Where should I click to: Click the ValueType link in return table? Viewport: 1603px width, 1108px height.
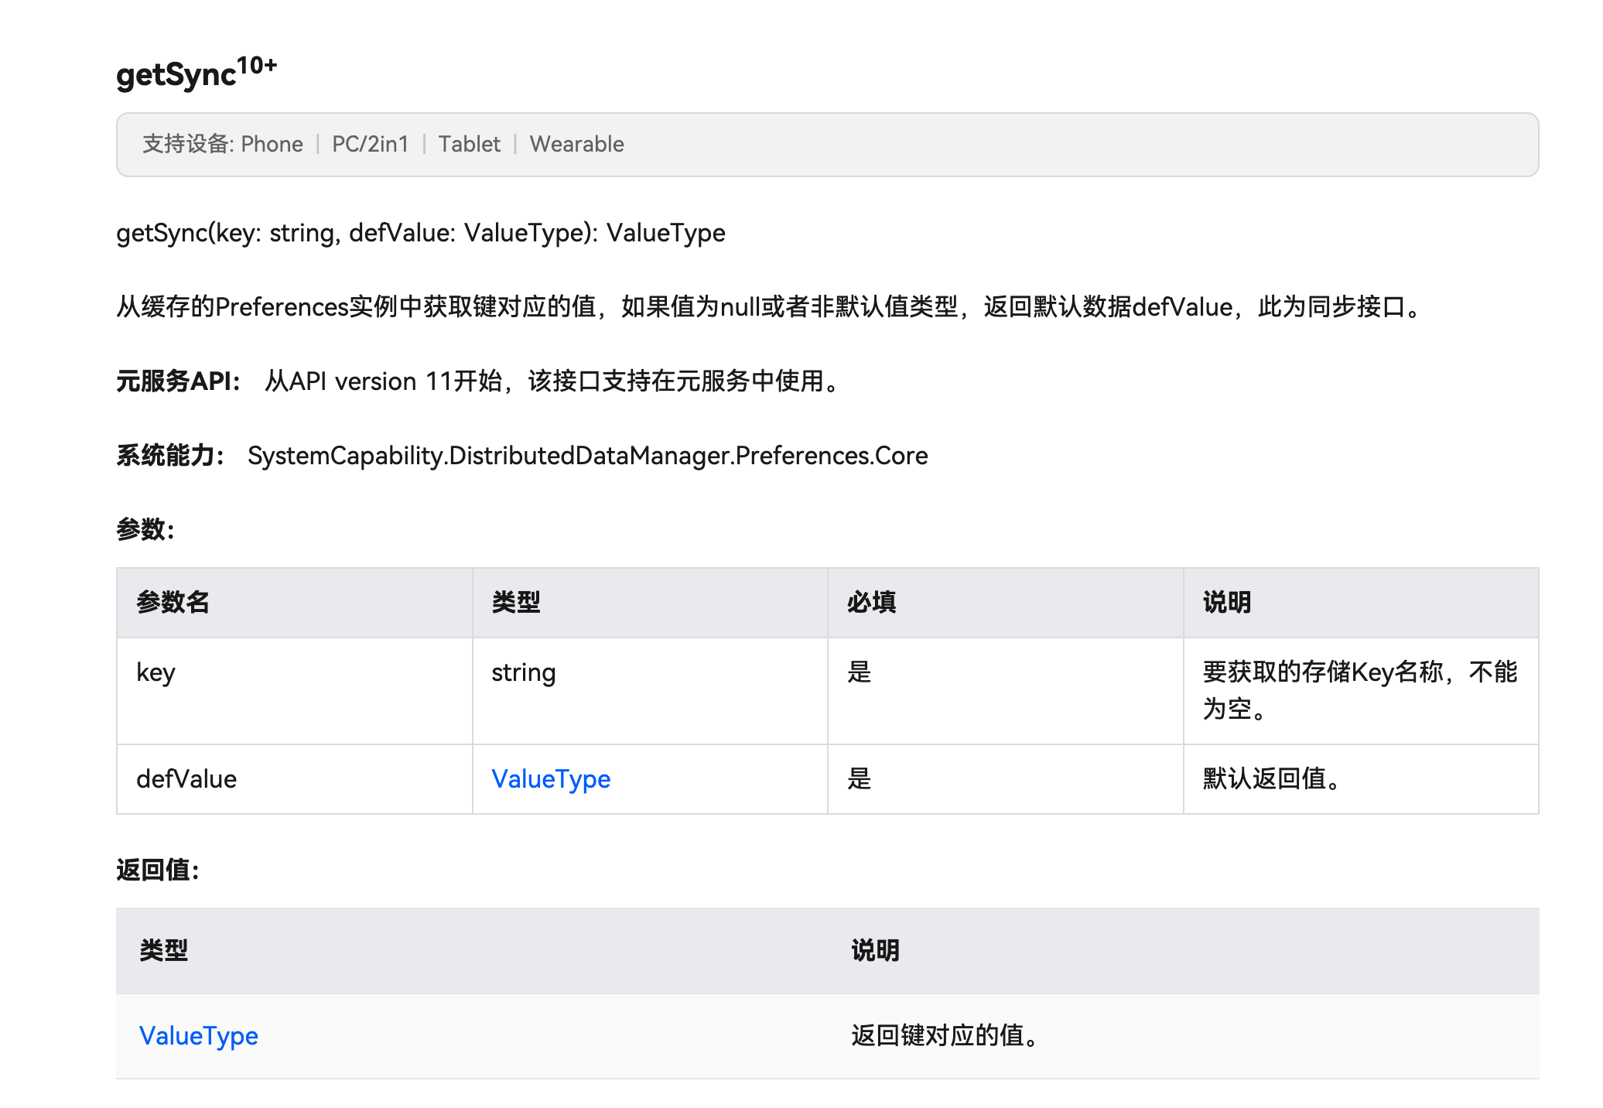pos(199,1035)
